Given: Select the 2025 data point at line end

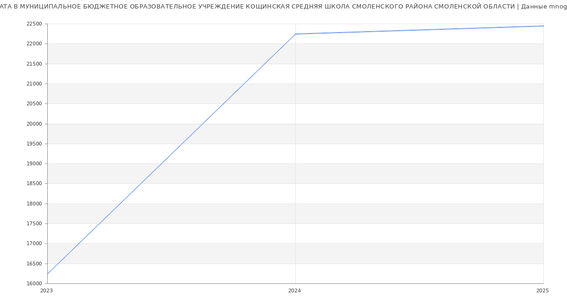Looking at the screenshot, I should (x=543, y=26).
